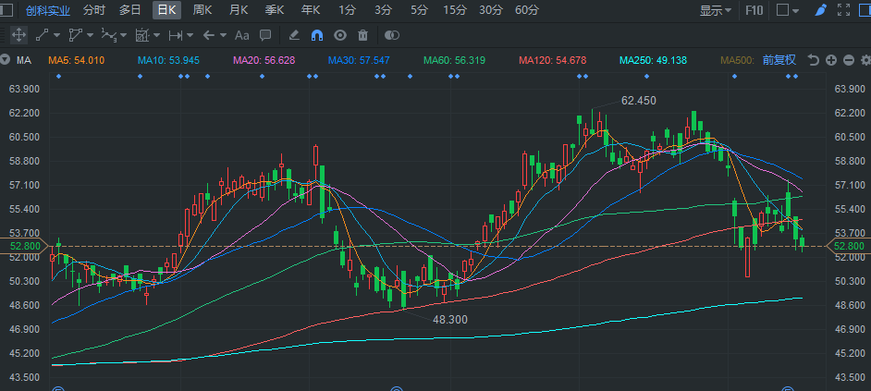This screenshot has height=391, width=871.
Task: Click the overlapping circles overlay icon
Action: pyautogui.click(x=392, y=35)
